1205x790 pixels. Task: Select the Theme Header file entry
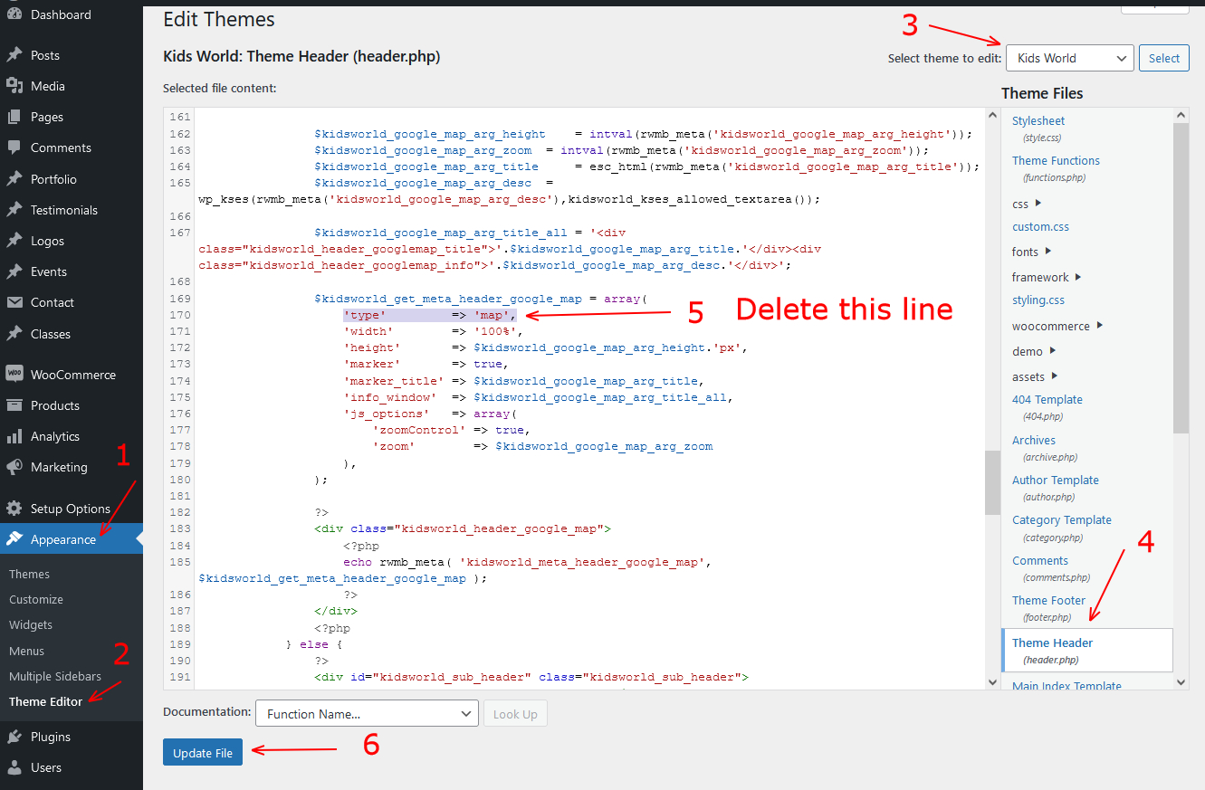tap(1087, 651)
